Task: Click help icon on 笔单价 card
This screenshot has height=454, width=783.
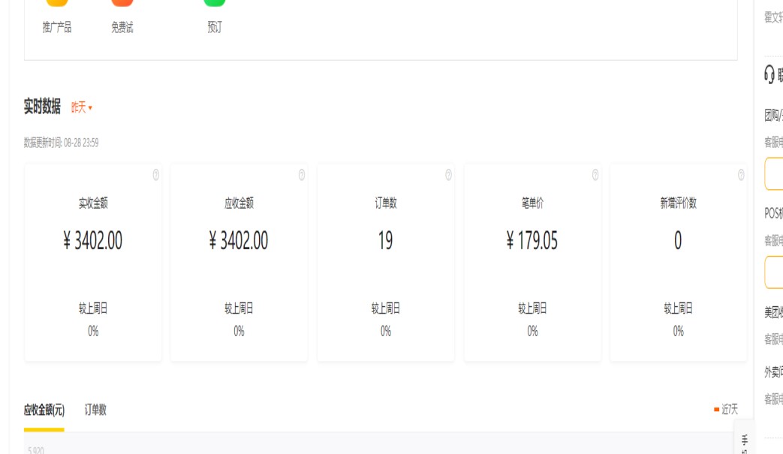Action: (595, 175)
